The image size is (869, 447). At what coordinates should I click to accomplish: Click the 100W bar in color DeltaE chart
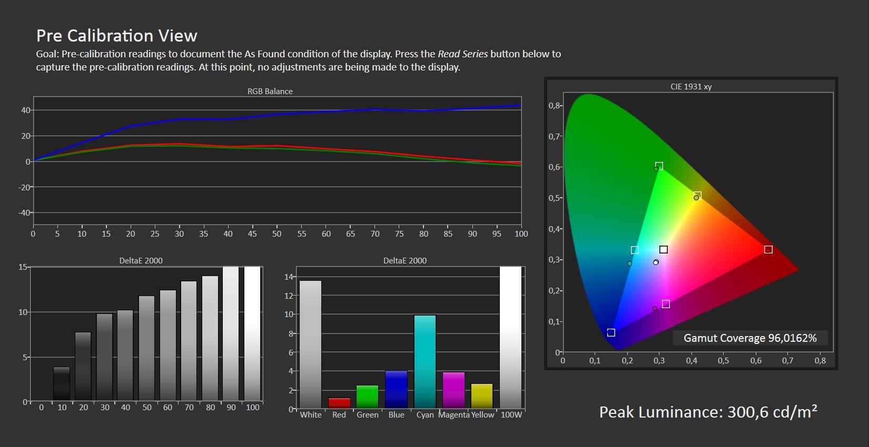[510, 338]
